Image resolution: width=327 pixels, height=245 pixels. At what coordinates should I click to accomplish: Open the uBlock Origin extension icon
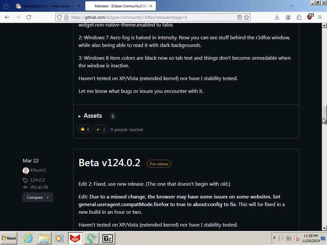tap(310, 17)
